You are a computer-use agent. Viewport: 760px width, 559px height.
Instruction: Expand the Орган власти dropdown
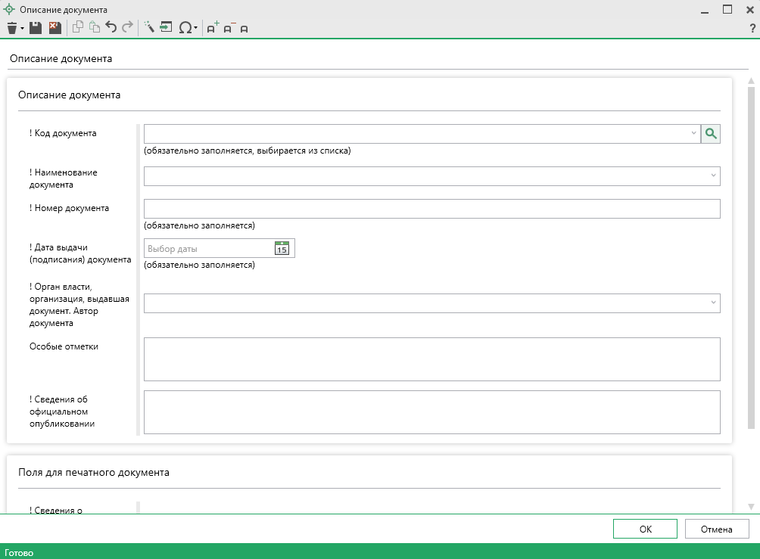(712, 303)
